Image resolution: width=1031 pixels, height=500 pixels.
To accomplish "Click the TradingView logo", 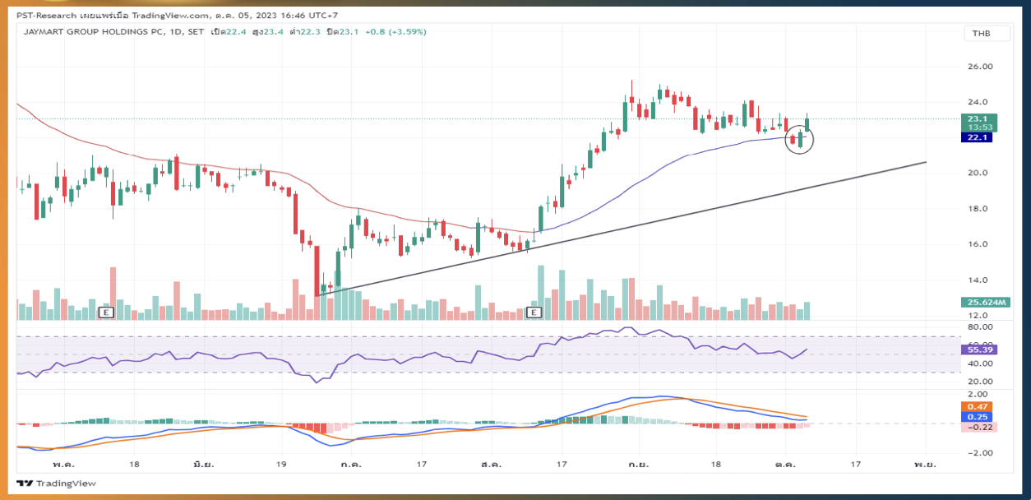I will click(55, 484).
